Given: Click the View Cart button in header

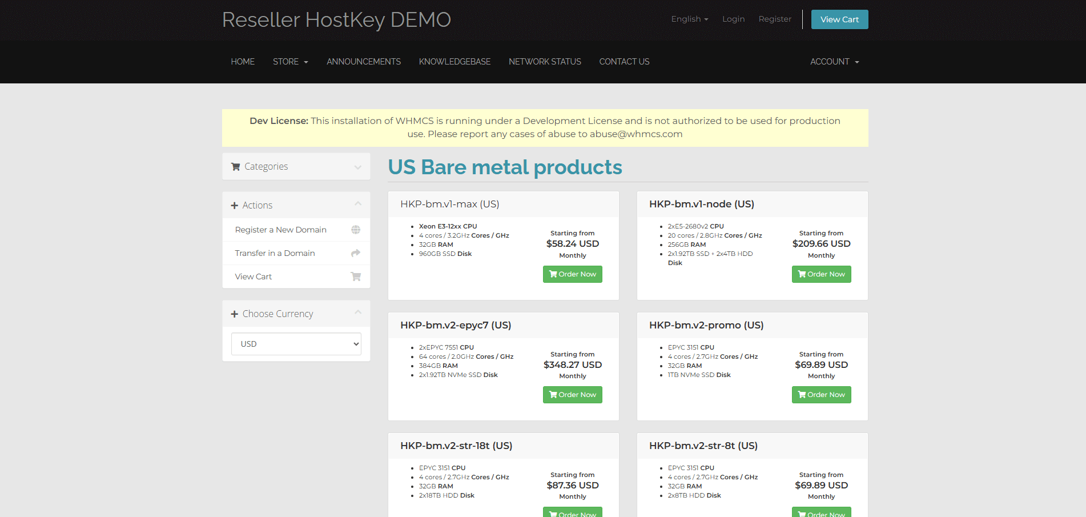Looking at the screenshot, I should 839,19.
